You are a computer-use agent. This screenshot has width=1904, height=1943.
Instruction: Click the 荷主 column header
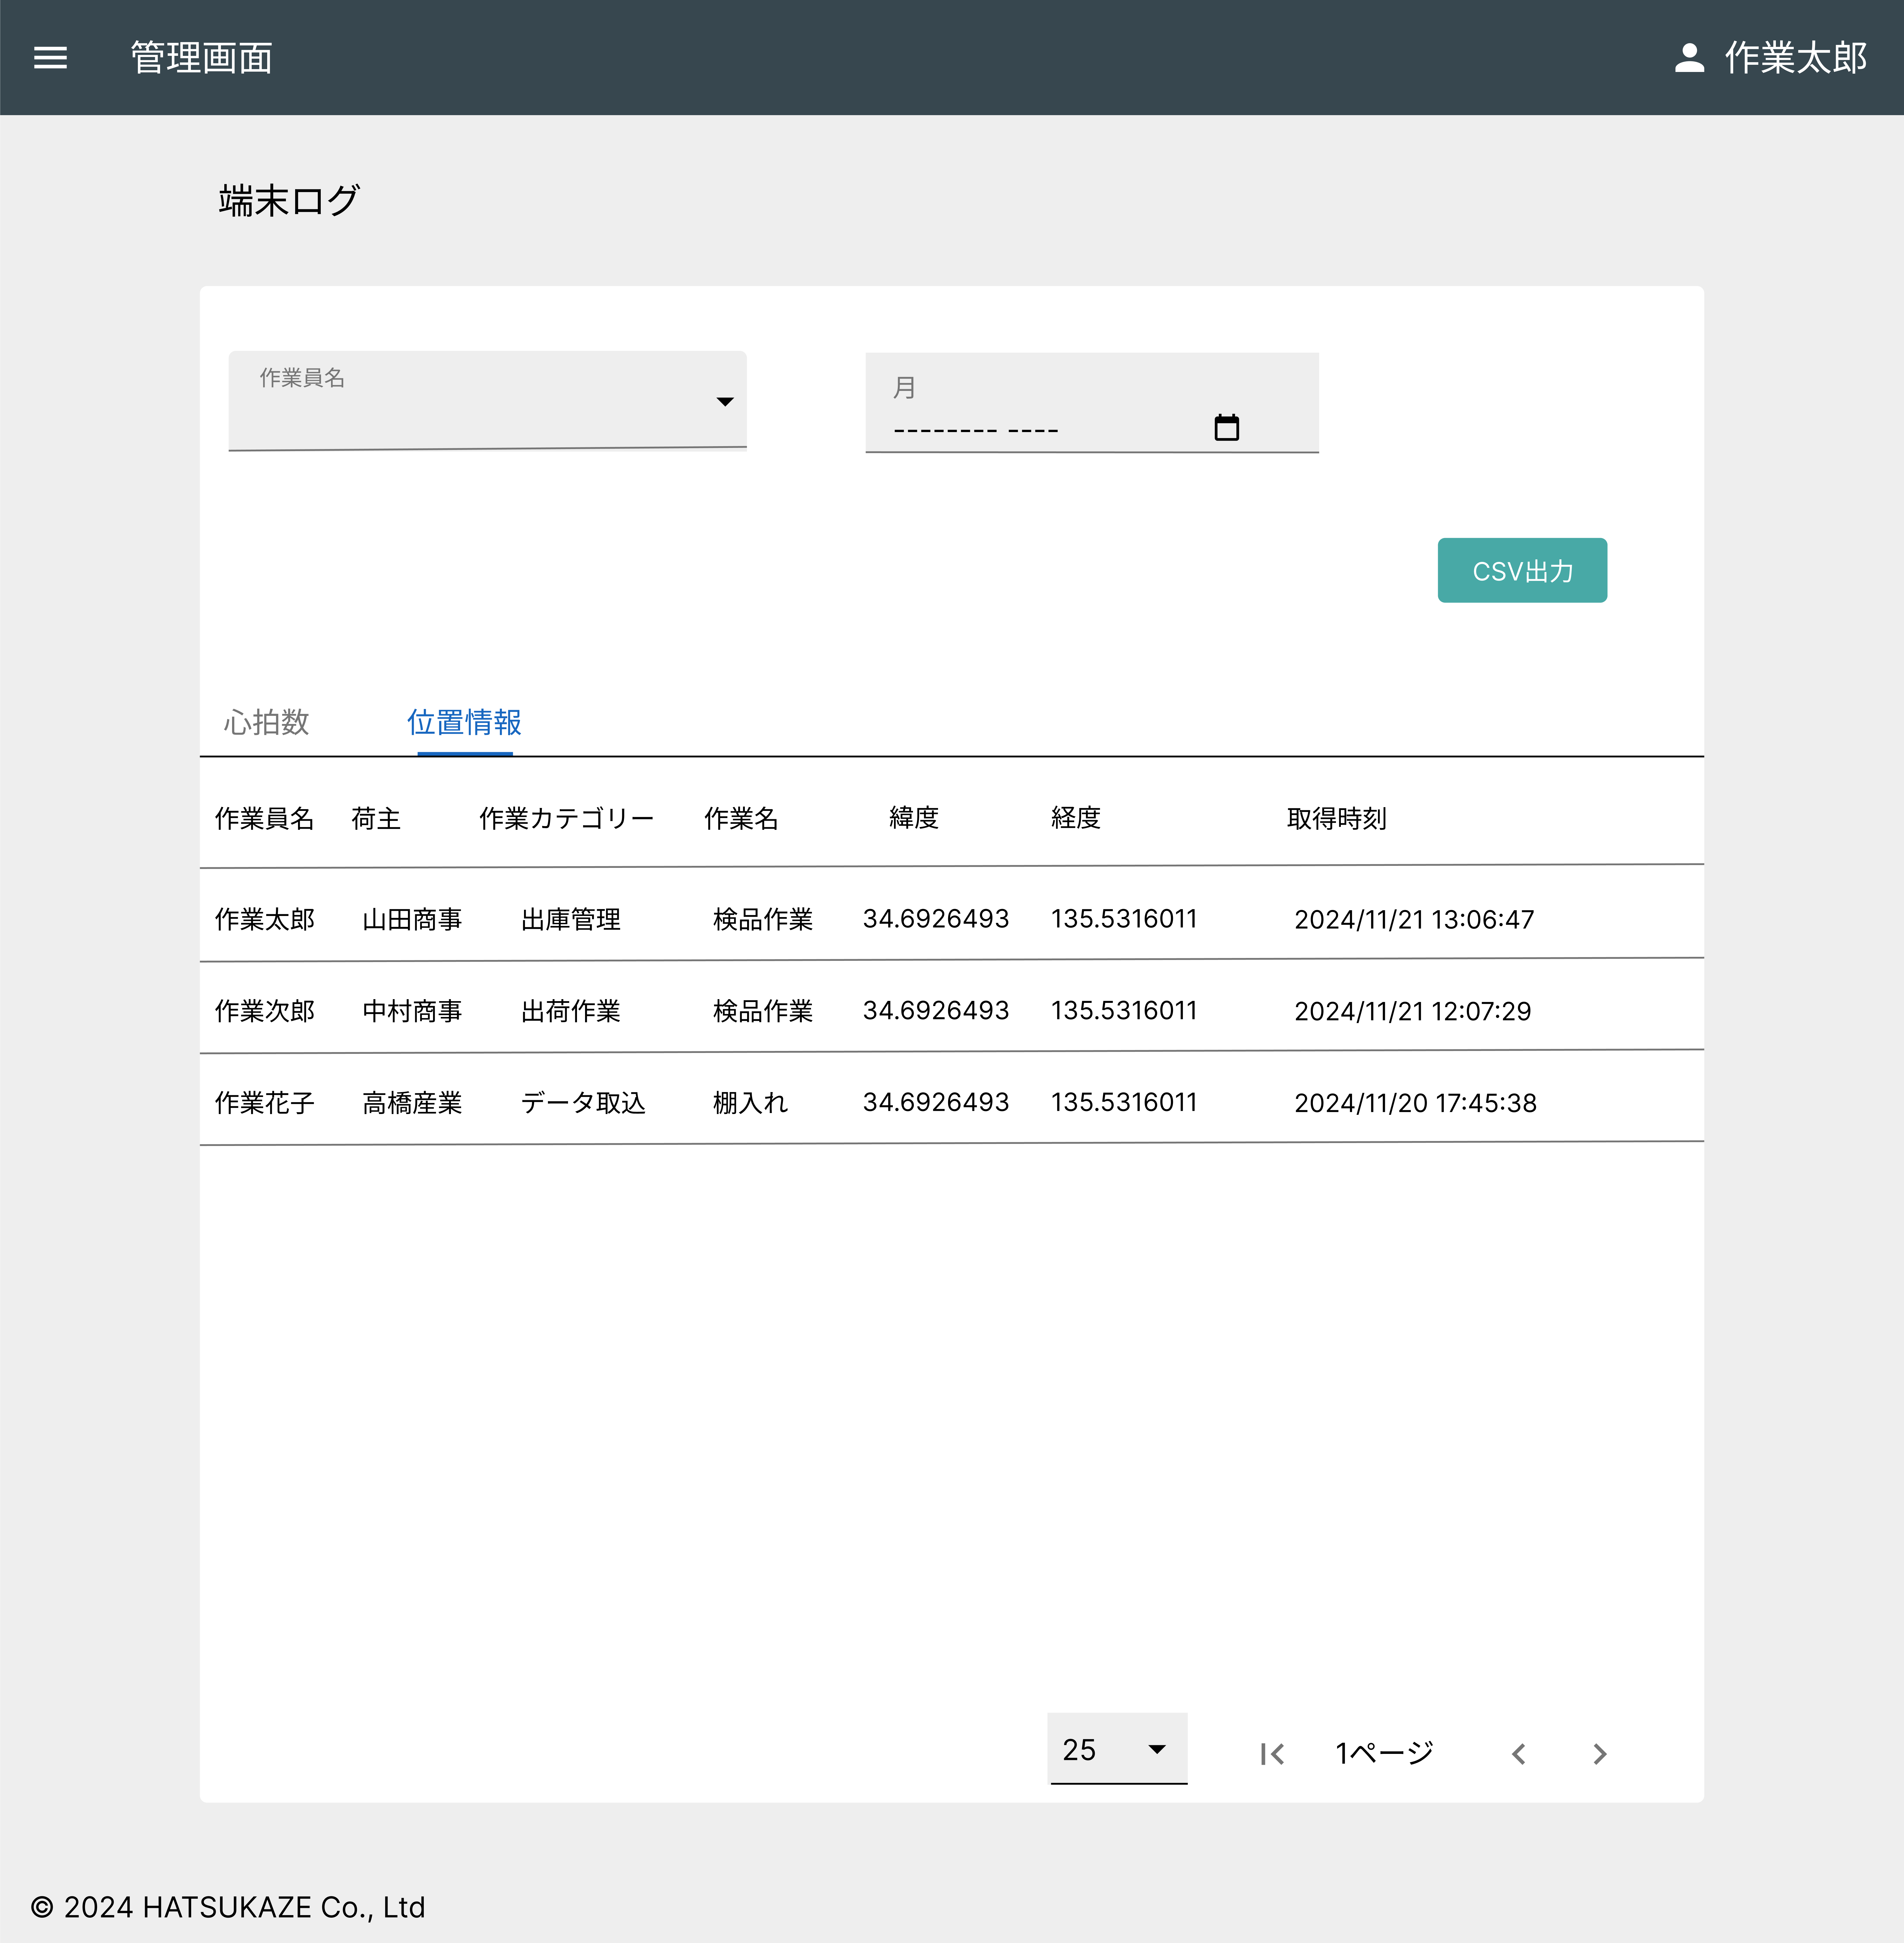click(x=376, y=819)
